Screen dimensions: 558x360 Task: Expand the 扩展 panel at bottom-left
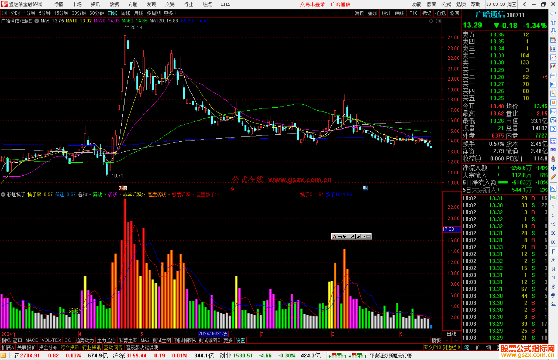(8, 347)
